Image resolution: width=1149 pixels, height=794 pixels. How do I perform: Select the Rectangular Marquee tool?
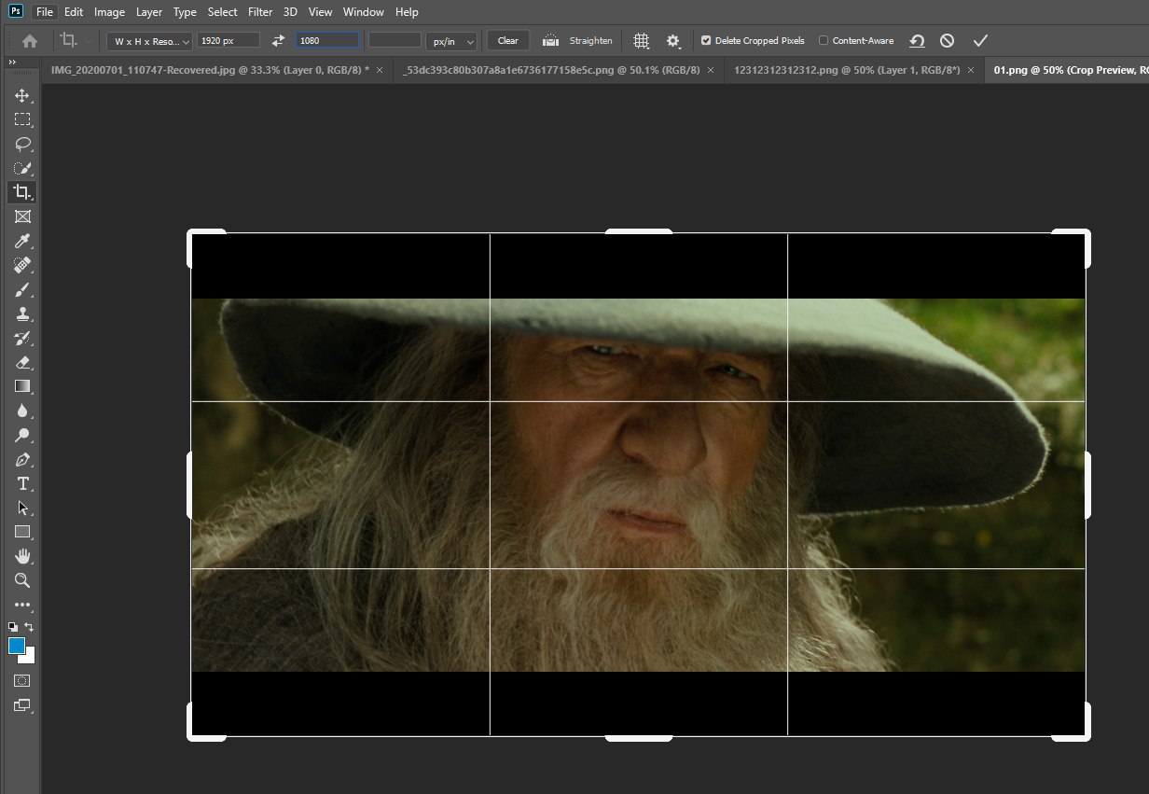[22, 119]
